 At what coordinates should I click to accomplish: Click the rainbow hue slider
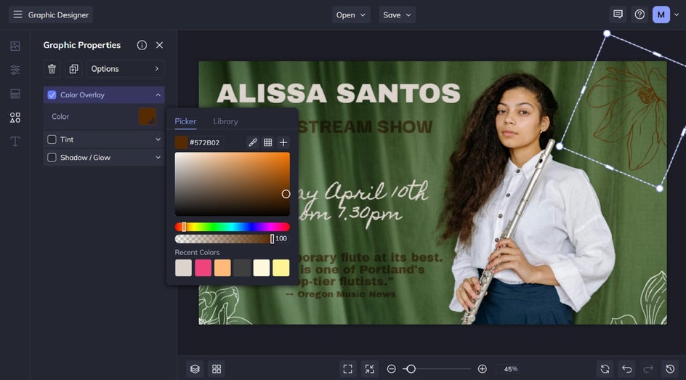coord(233,227)
